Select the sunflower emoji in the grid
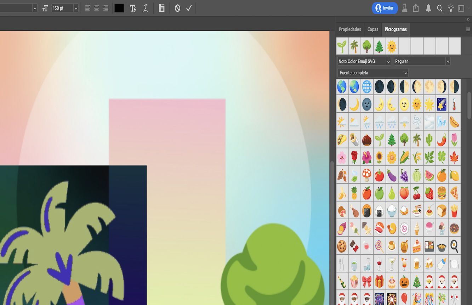 (379, 157)
